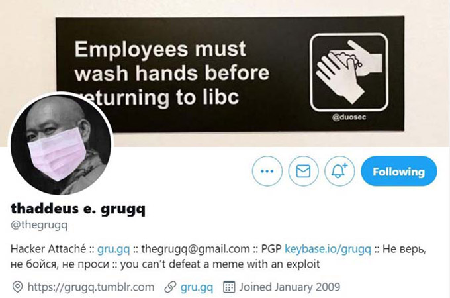450x298 pixels.
Task: Open the three-dot more options menu
Action: [x=267, y=171]
